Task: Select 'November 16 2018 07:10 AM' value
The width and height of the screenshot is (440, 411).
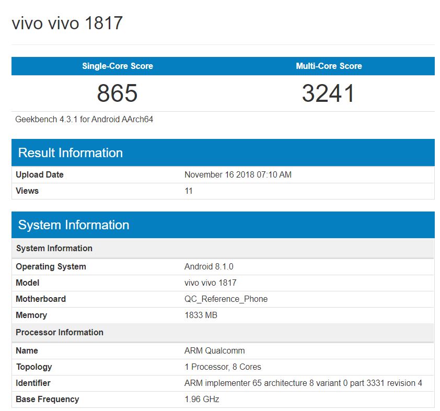Action: [x=238, y=174]
